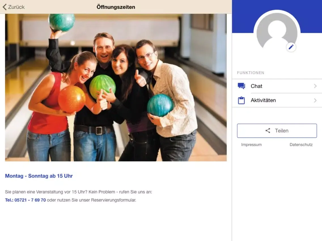Image resolution: width=322 pixels, height=241 pixels.
Task: Open the Datenschutz link
Action: tap(301, 145)
